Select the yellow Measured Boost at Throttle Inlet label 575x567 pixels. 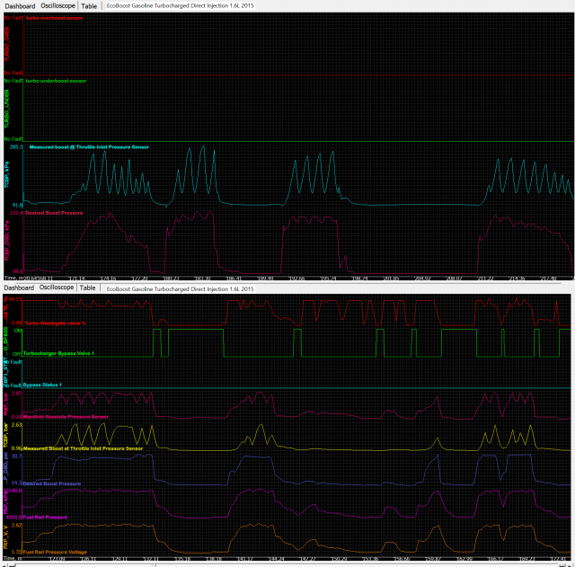click(83, 448)
